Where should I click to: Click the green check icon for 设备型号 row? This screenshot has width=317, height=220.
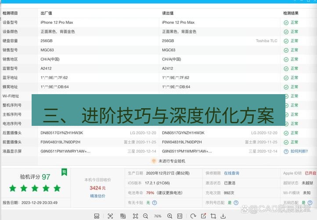[286, 23]
